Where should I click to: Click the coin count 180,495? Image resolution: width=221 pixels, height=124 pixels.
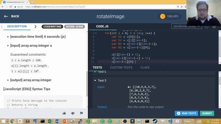(x=173, y=16)
